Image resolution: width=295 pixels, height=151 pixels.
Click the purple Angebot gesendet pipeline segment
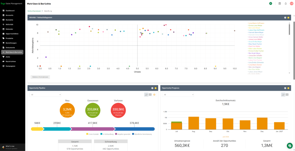[x=92, y=129]
